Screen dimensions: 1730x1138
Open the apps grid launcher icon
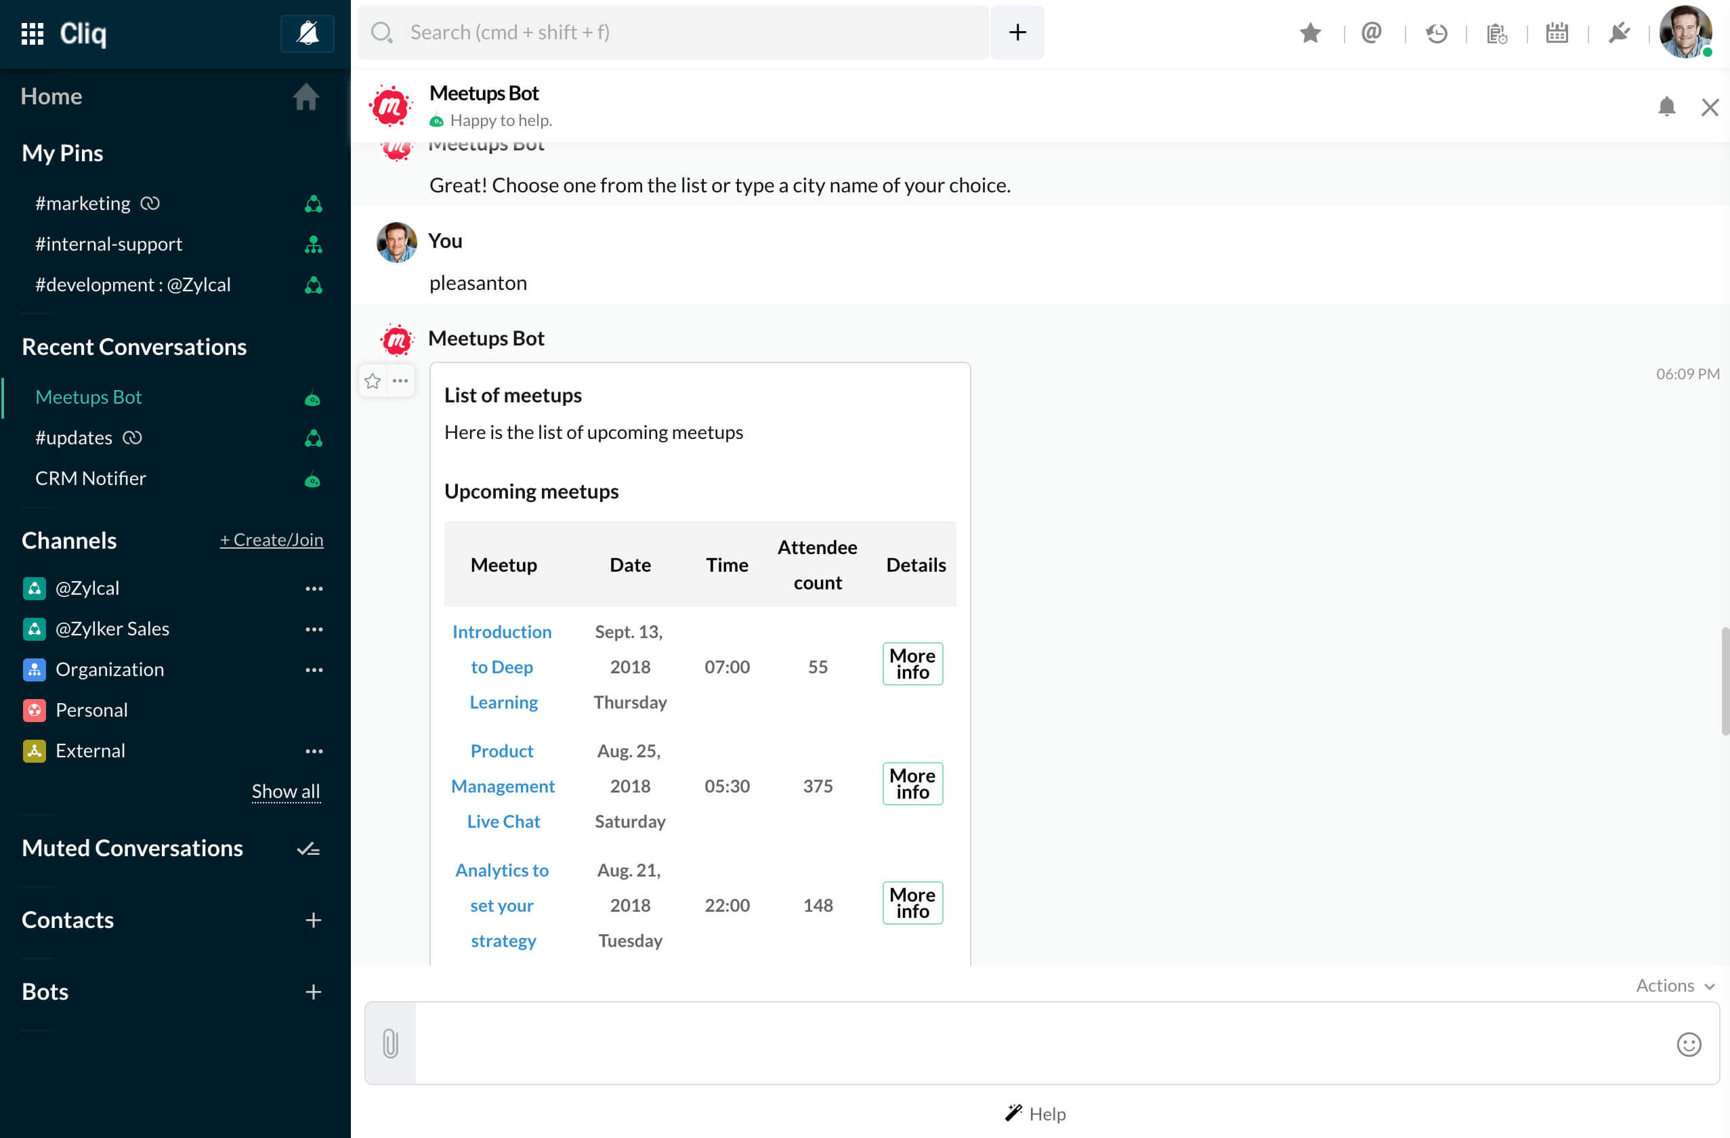click(32, 33)
